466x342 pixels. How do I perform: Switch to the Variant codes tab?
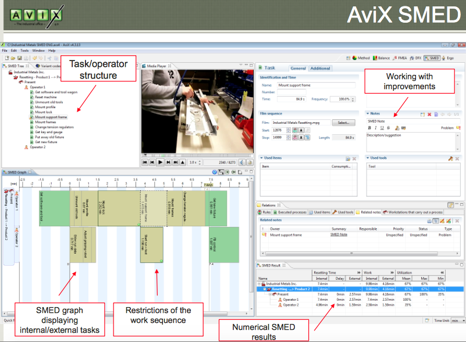click(x=48, y=66)
